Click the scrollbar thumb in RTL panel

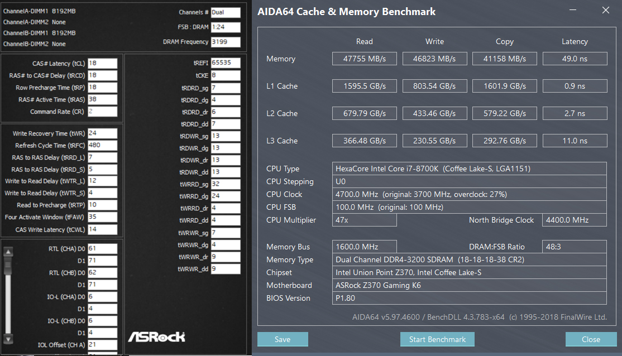[8, 266]
